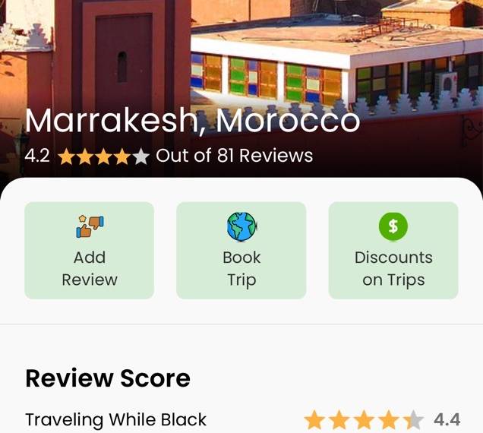Click the Marrakesh, Morocco title
Screen dimensions: 483x433
pyautogui.click(x=193, y=121)
